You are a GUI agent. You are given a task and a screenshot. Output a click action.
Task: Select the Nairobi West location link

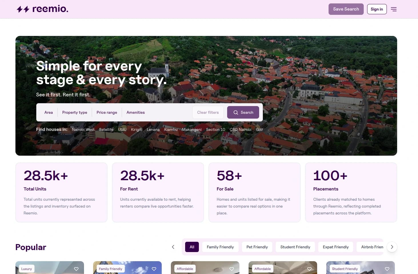tap(83, 129)
